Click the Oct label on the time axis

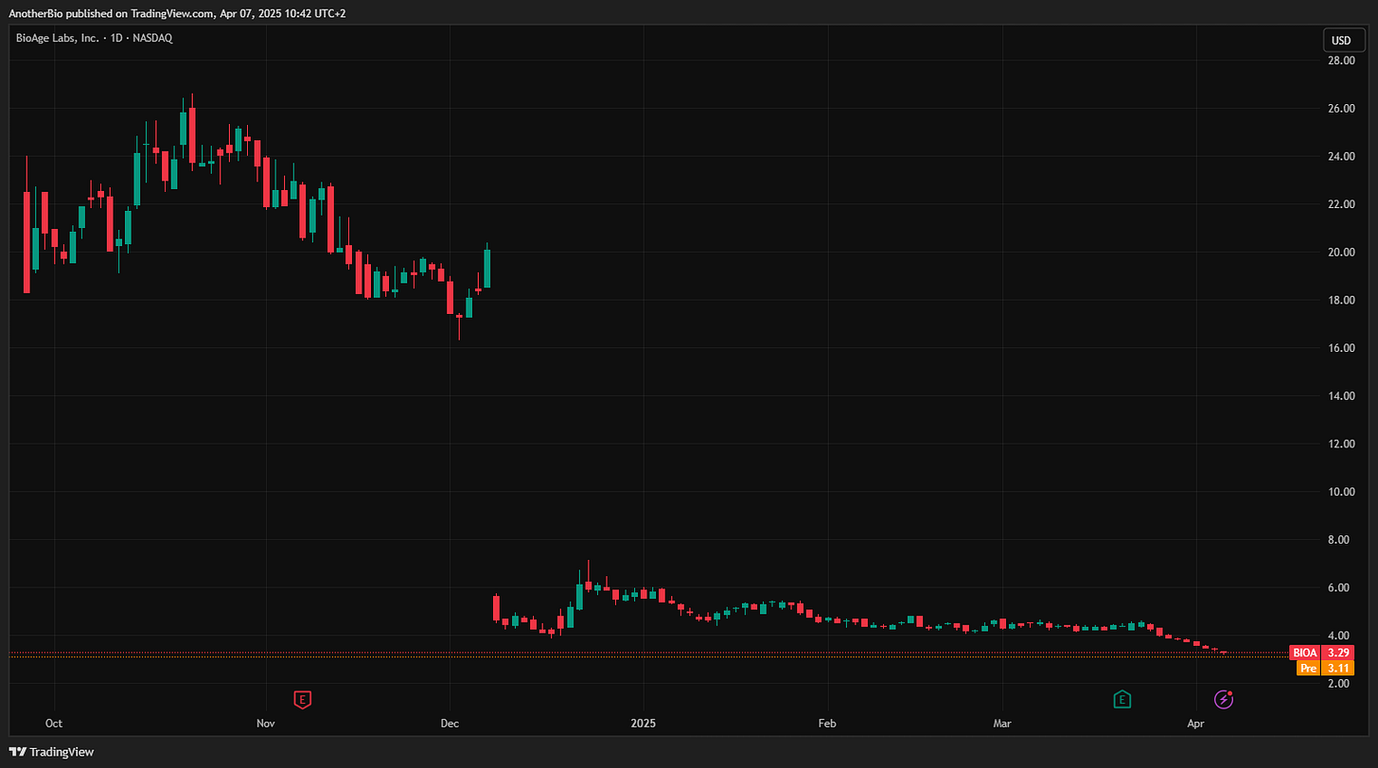[54, 724]
